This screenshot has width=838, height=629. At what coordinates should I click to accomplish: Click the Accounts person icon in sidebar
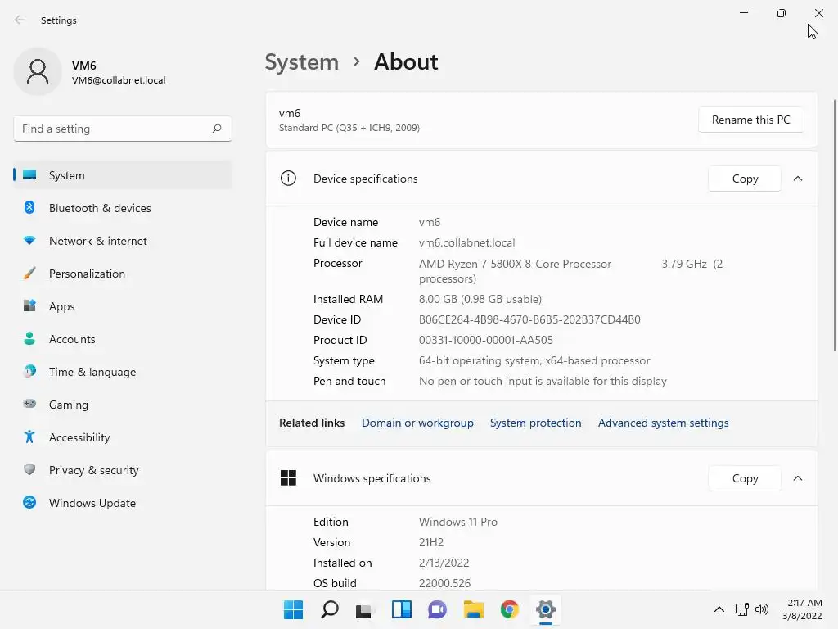[x=29, y=338]
